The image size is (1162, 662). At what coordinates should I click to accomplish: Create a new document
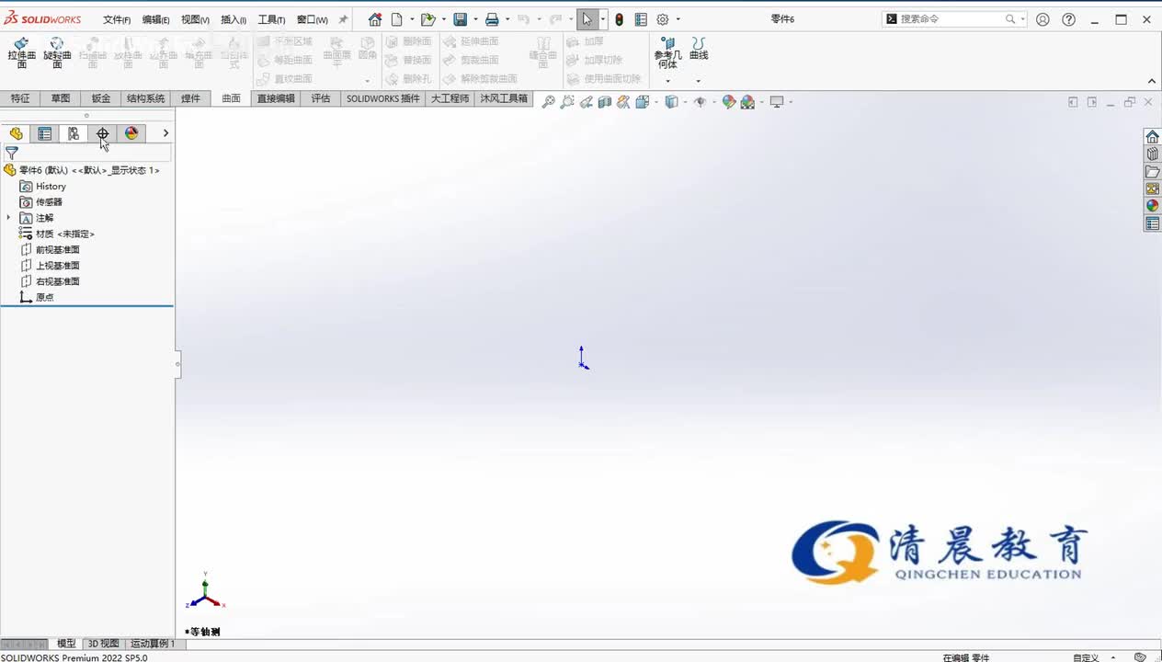[x=397, y=19]
